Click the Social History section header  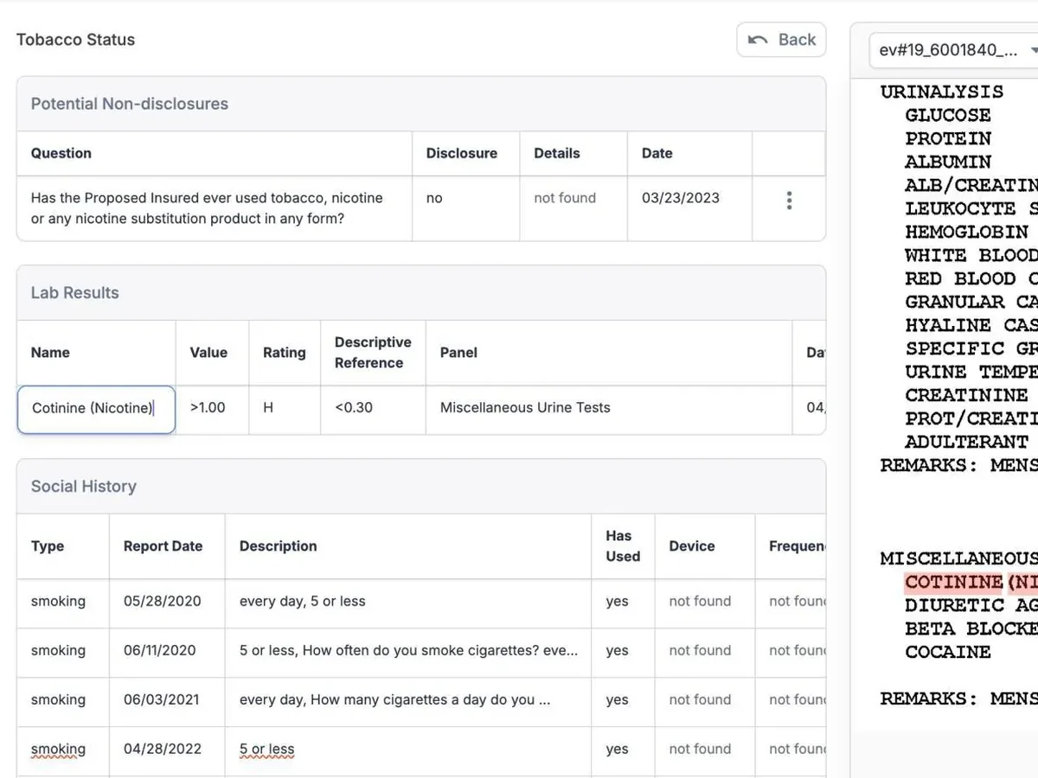(84, 487)
